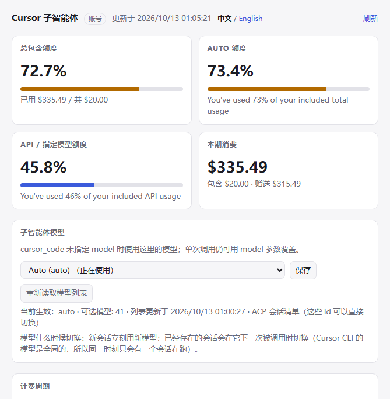Click 已用 $335.49 / 共 $20.00 text

[64, 100]
